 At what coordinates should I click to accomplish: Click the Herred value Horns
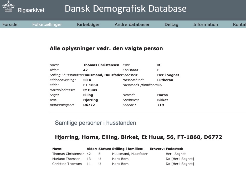click(162, 95)
